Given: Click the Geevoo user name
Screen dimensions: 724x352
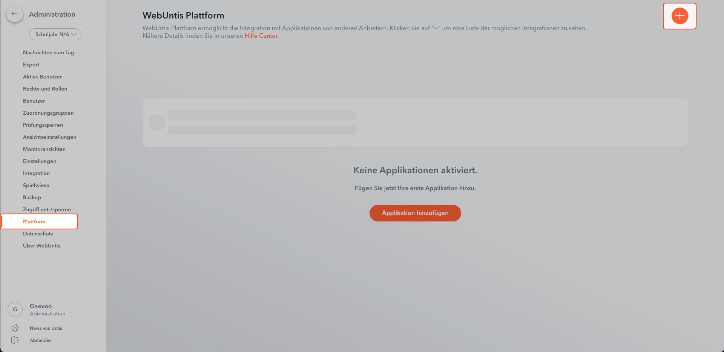Looking at the screenshot, I should point(41,306).
